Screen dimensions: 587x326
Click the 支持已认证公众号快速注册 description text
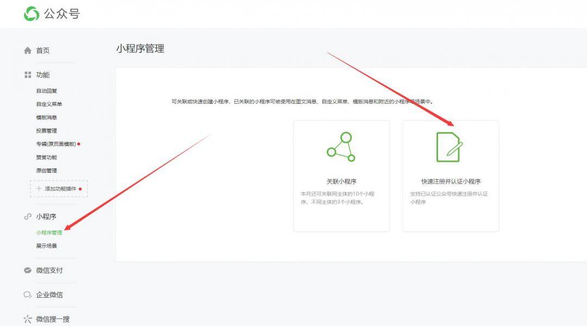click(x=449, y=198)
